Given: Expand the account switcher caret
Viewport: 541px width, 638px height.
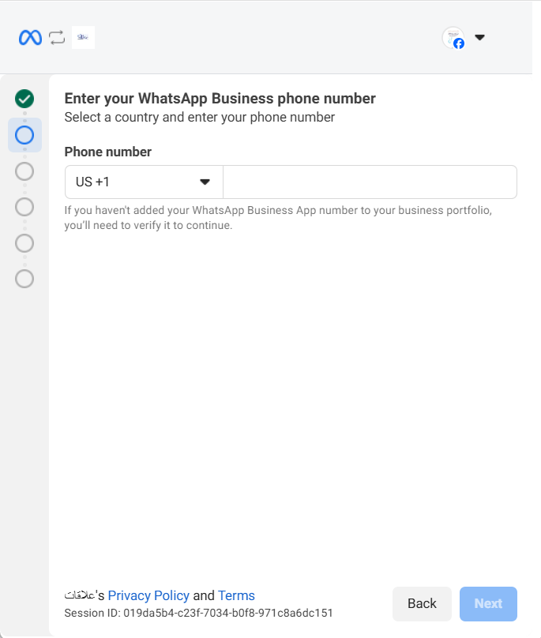Looking at the screenshot, I should point(479,37).
